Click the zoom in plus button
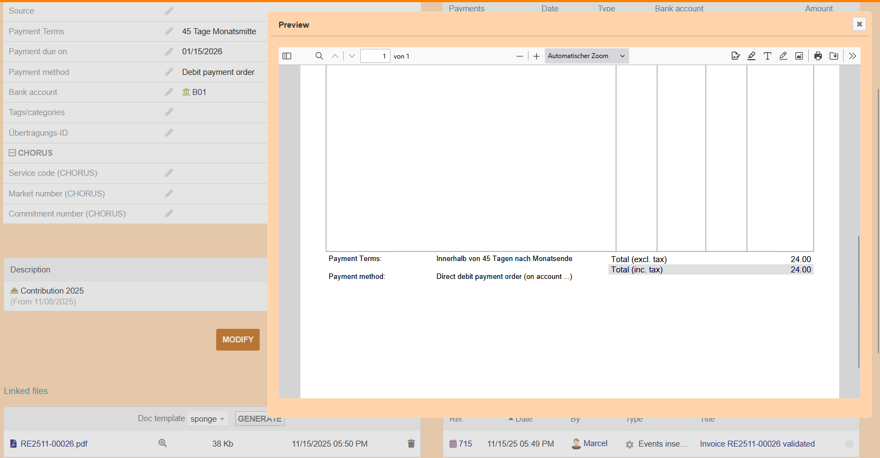 [537, 56]
